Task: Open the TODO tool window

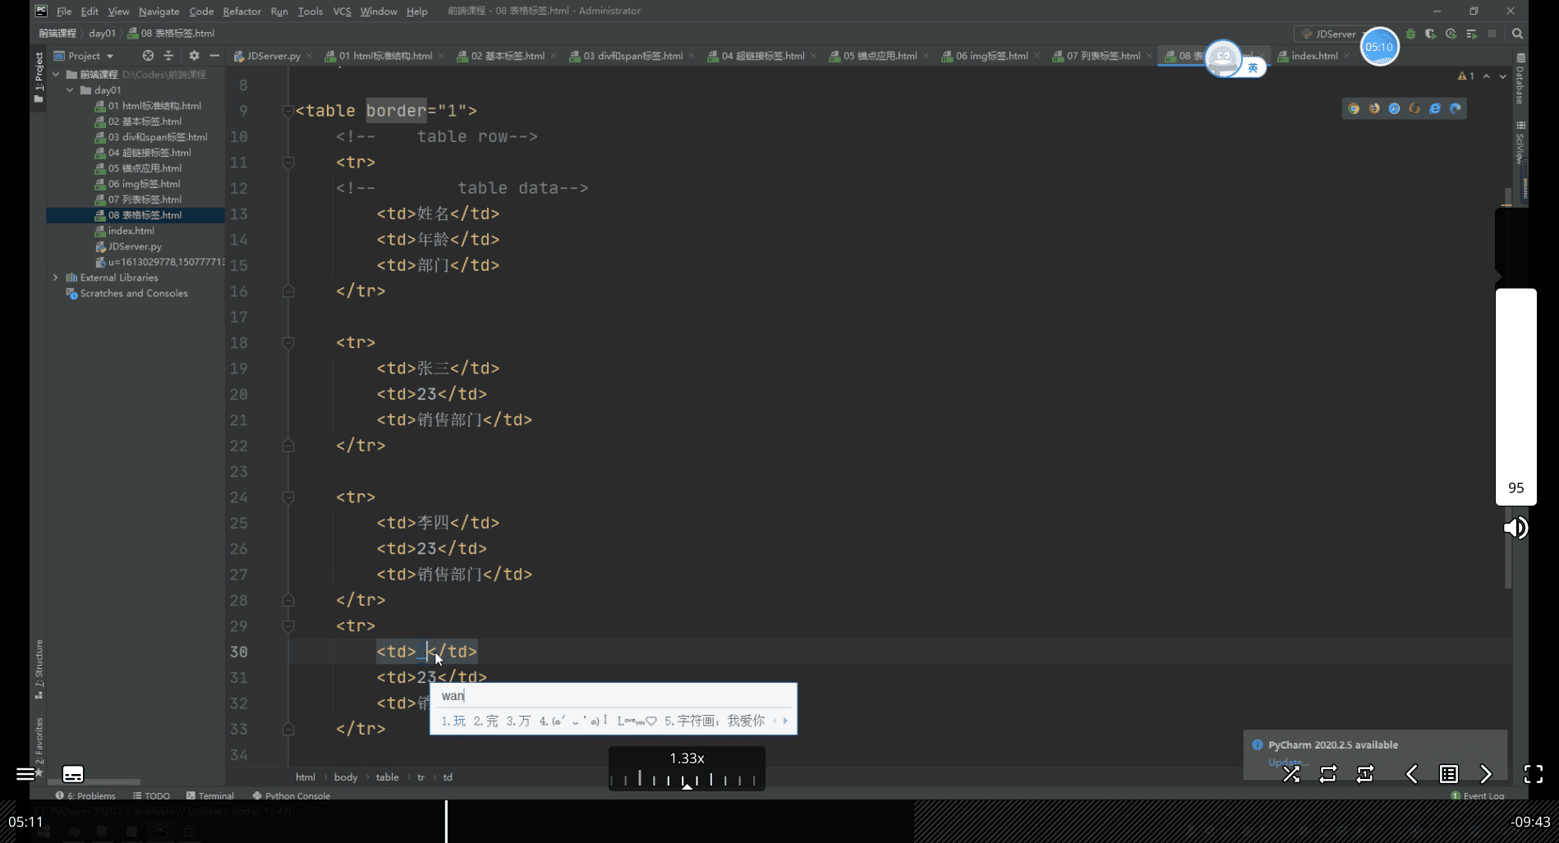Action: [151, 795]
